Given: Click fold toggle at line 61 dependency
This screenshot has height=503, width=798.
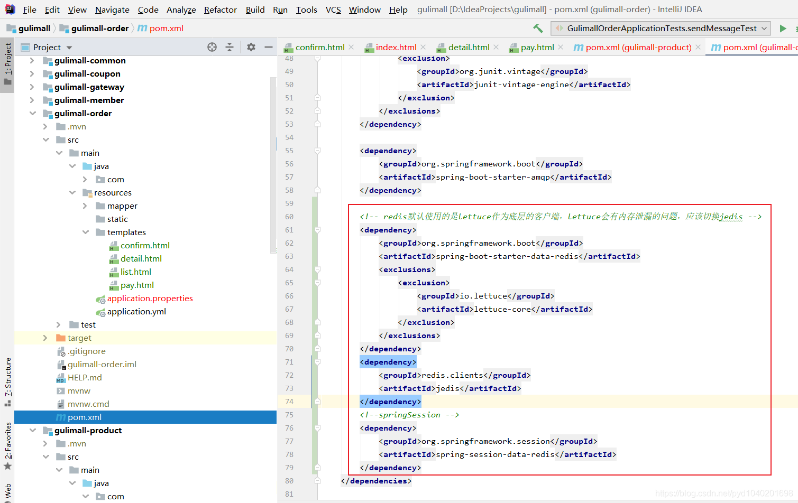Looking at the screenshot, I should (x=317, y=230).
